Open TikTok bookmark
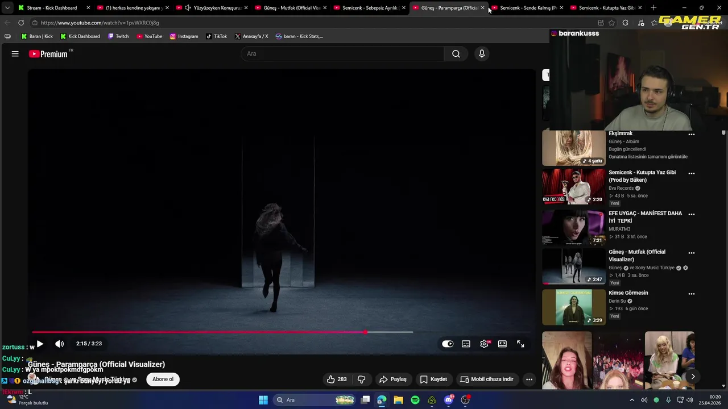Image resolution: width=728 pixels, height=409 pixels. point(217,36)
